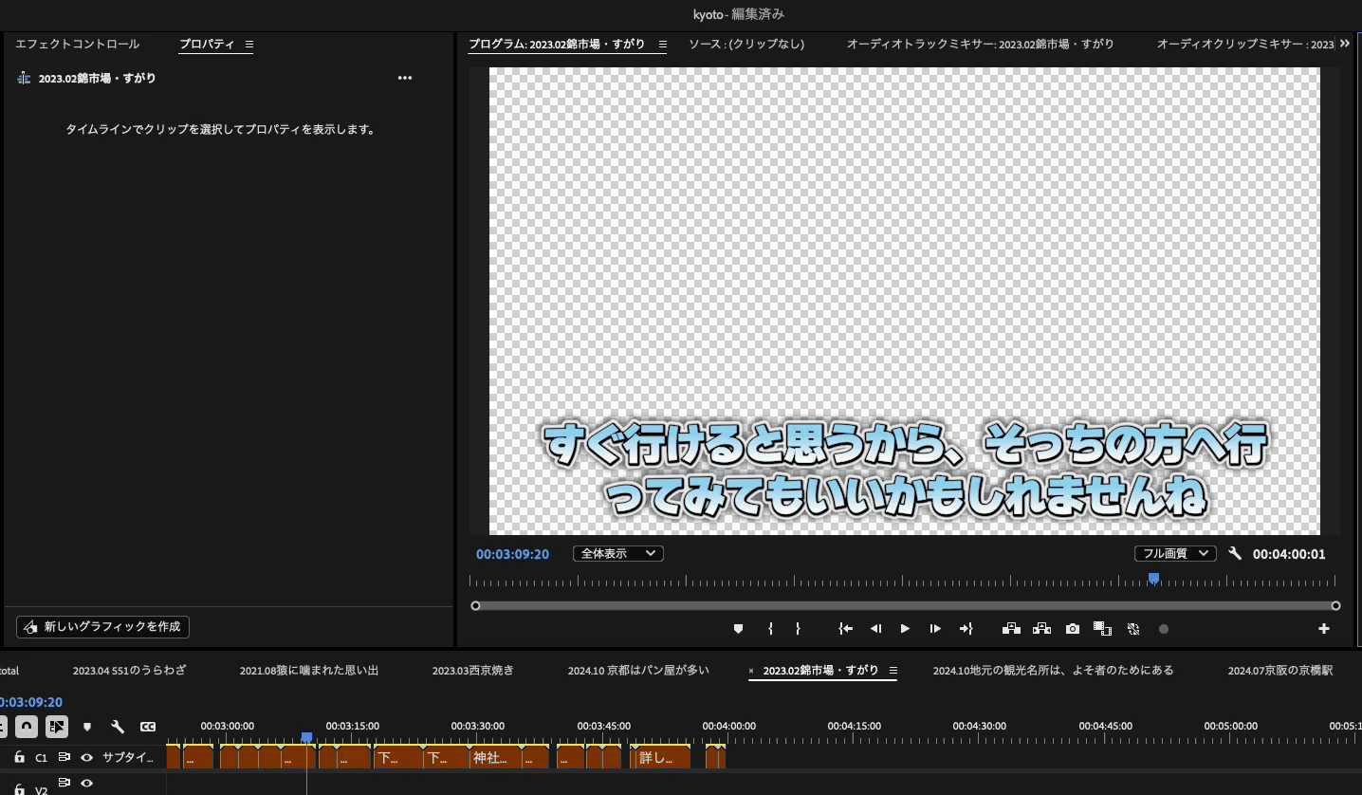This screenshot has width=1362, height=795.
Task: Click the timeline playhead position timecode
Action: coord(31,702)
